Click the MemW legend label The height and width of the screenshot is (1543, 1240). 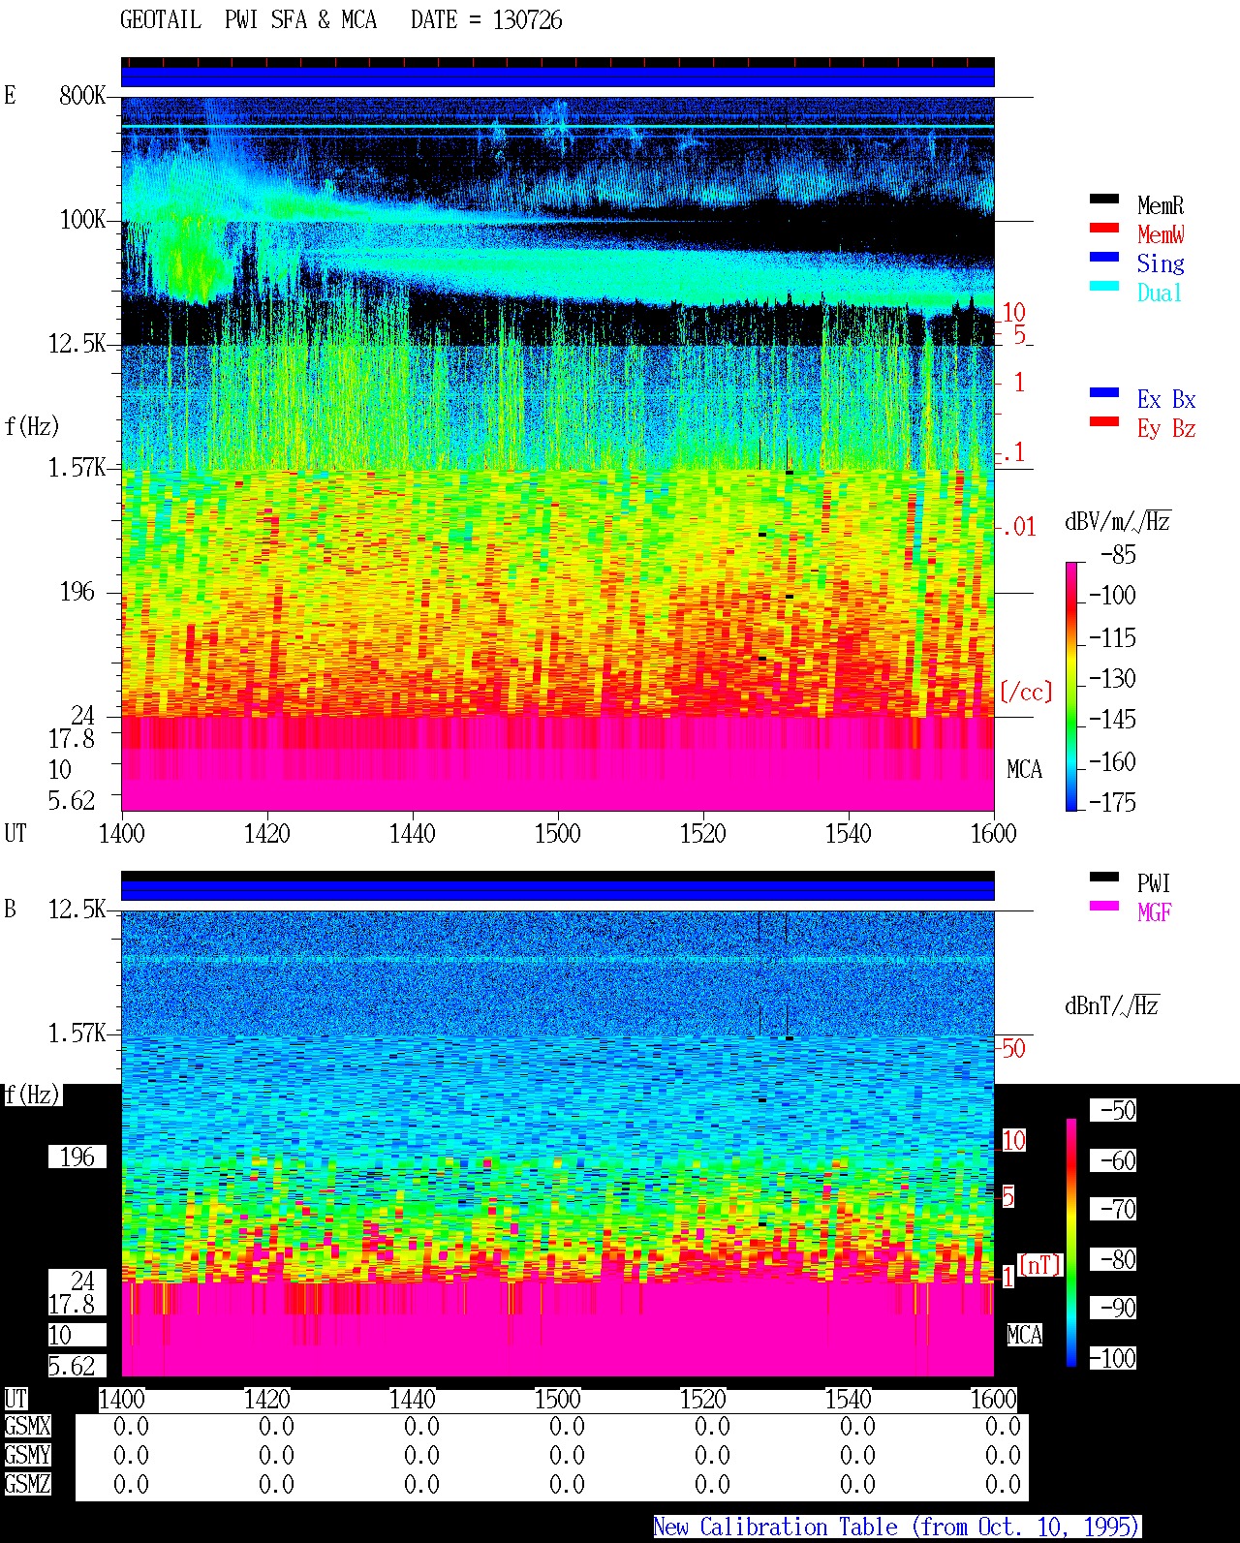[x=1161, y=234]
